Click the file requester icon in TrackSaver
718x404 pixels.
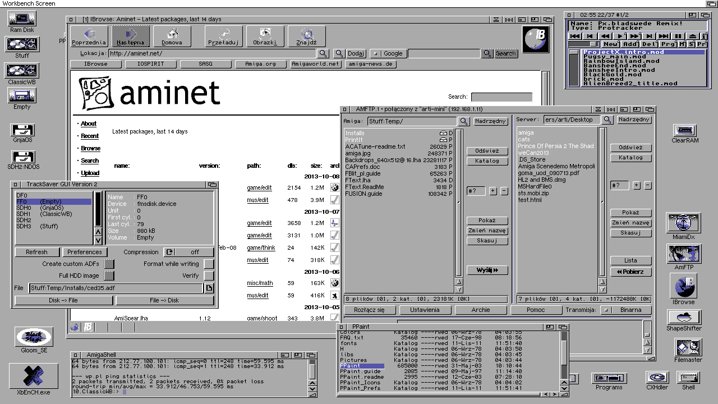(x=209, y=288)
